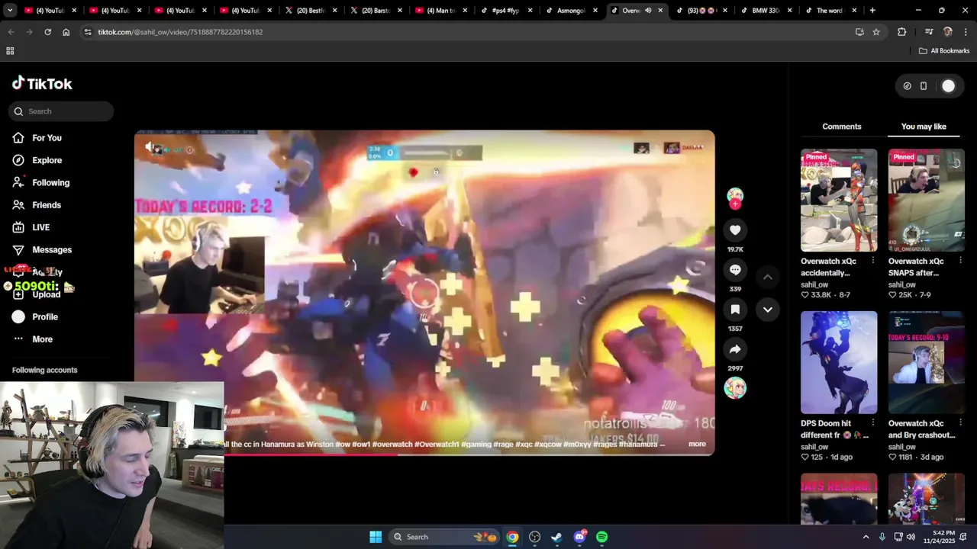Open 'DPS Doom hit different' video thumbnail
Image resolution: width=977 pixels, height=549 pixels.
[x=839, y=362]
